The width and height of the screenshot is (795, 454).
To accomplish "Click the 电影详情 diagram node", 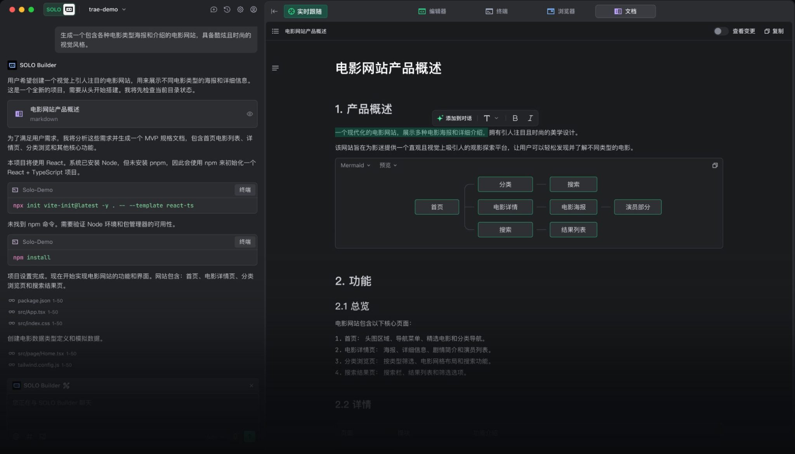I will (505, 207).
